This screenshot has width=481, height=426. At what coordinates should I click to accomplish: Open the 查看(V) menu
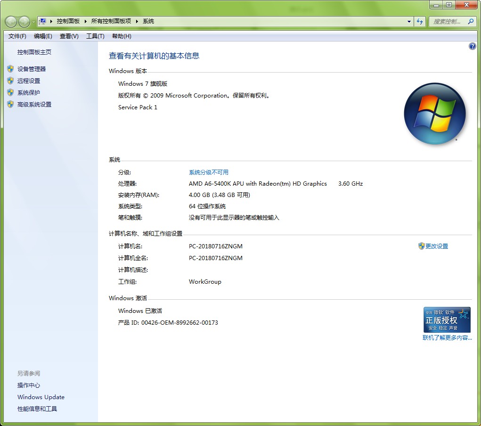tap(69, 36)
